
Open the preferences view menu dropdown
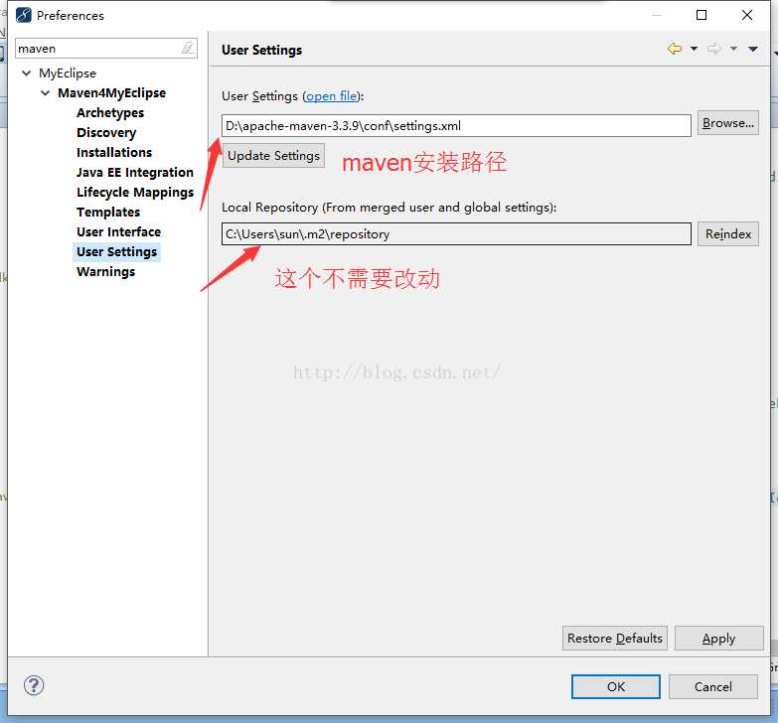point(753,49)
